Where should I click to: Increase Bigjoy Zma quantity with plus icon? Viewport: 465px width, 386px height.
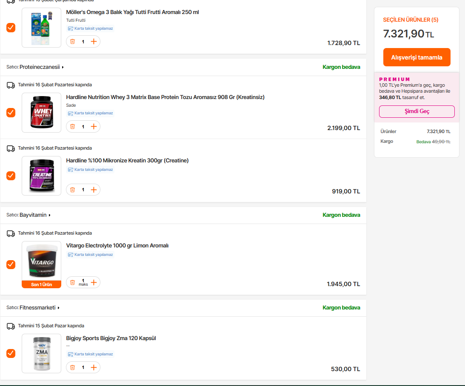[x=94, y=367]
